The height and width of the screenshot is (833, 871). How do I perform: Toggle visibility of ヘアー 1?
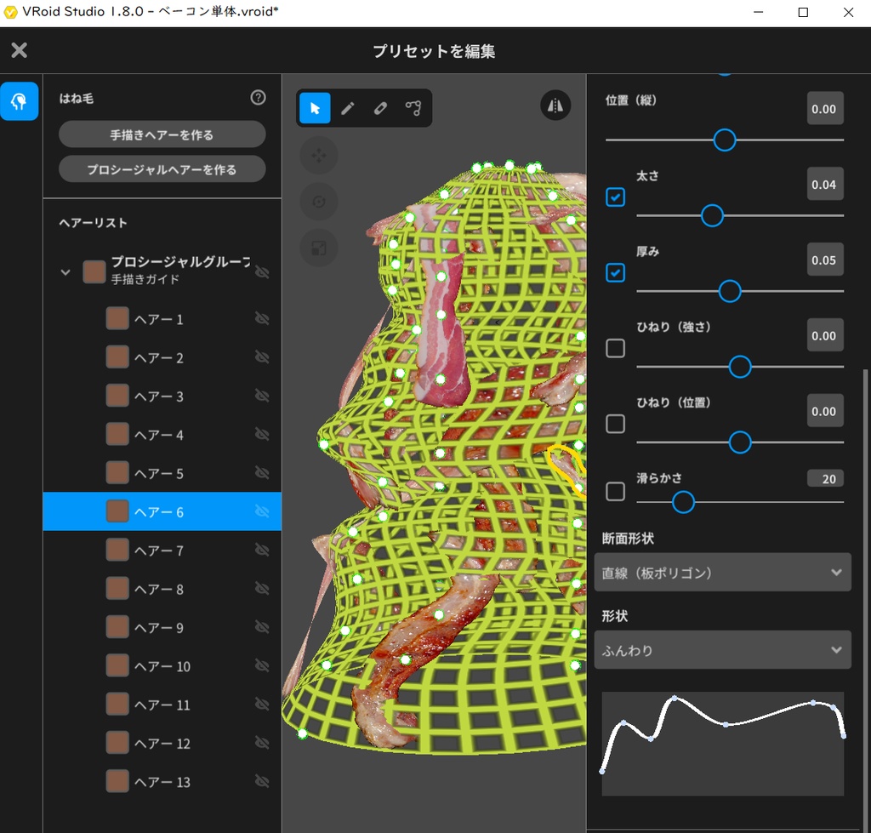(x=262, y=318)
